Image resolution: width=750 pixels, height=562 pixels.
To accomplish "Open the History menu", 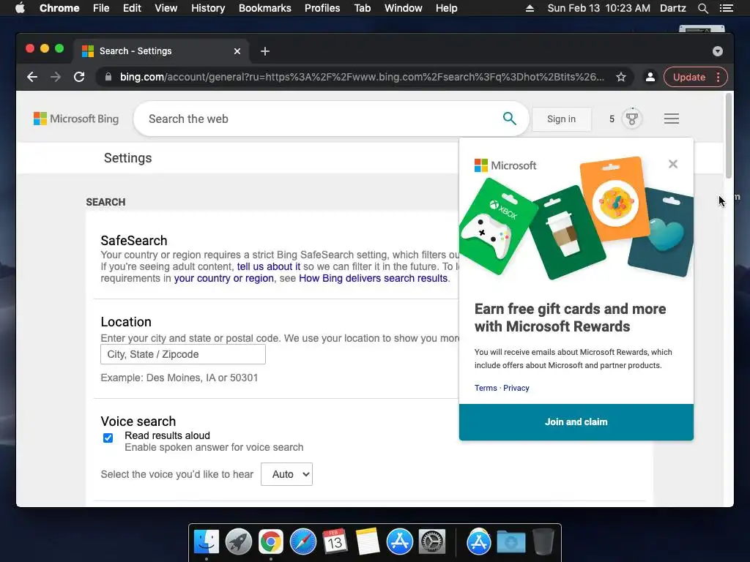I will [x=208, y=8].
